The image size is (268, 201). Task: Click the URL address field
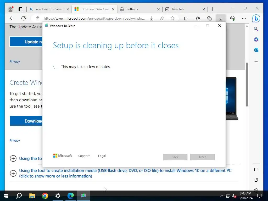(x=94, y=18)
